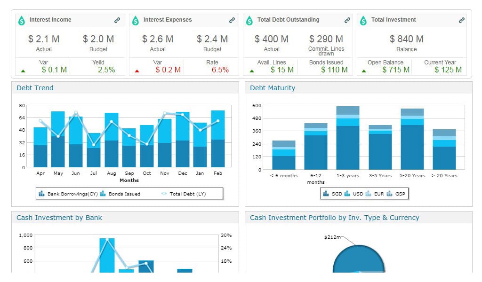
Task: Select Cash Investment Portfolio by Inv. Type & Currency title
Action: point(335,218)
